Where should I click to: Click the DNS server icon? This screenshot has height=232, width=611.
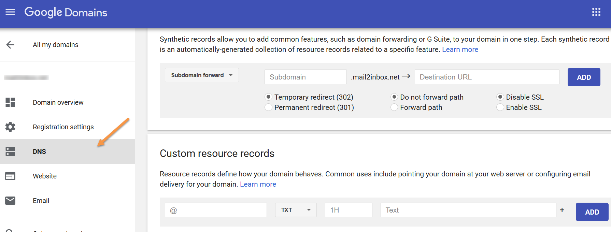[10, 151]
